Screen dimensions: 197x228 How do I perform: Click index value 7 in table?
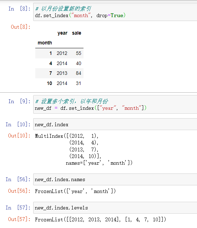(51, 73)
